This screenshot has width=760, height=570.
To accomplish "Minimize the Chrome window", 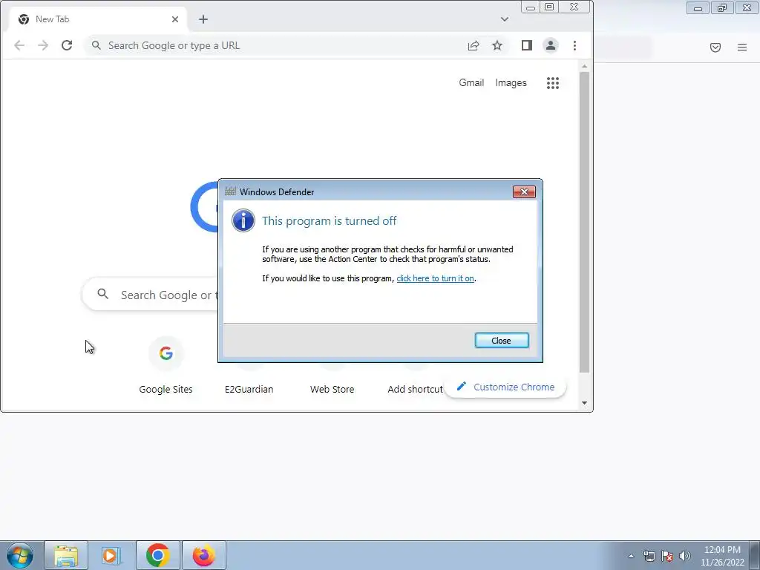I will click(x=531, y=7).
